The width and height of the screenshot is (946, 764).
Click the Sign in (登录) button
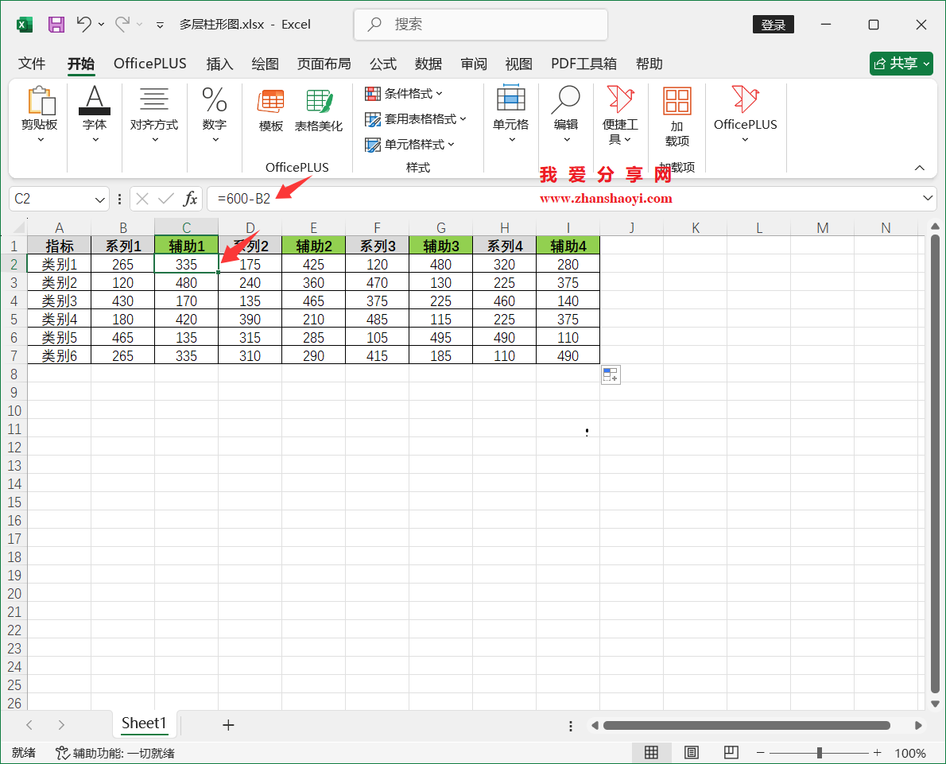coord(773,25)
